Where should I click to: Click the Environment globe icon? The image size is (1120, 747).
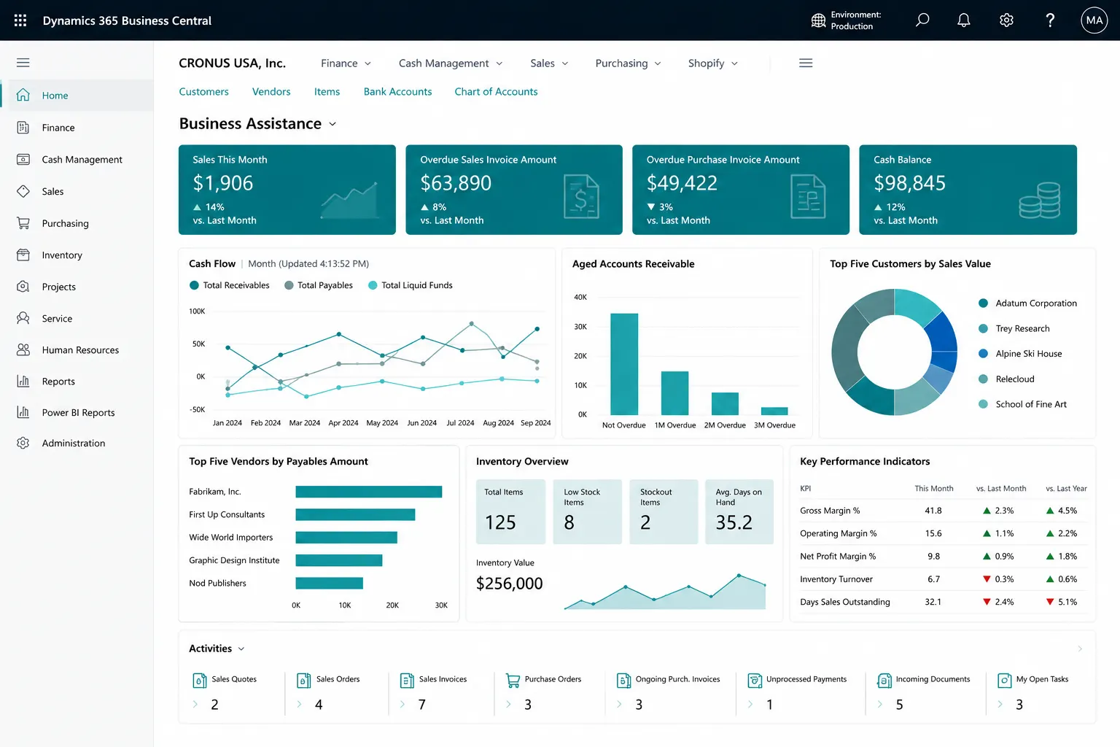[819, 20]
